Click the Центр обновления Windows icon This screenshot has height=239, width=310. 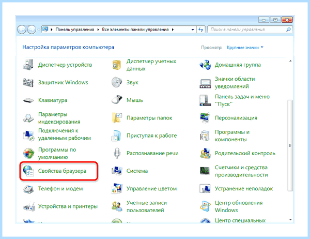205,206
